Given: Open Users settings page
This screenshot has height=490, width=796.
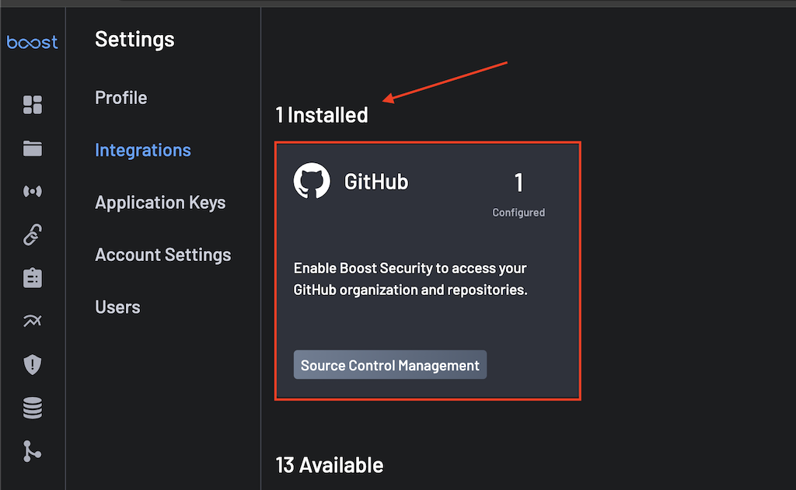Looking at the screenshot, I should coord(117,307).
